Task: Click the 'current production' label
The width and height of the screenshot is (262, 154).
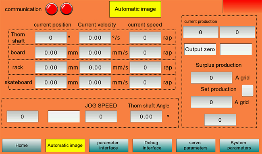Action: click(x=200, y=21)
